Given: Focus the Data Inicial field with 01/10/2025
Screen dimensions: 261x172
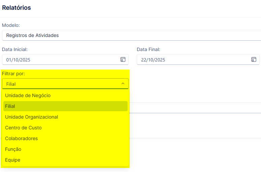Looking at the screenshot, I should coord(65,59).
